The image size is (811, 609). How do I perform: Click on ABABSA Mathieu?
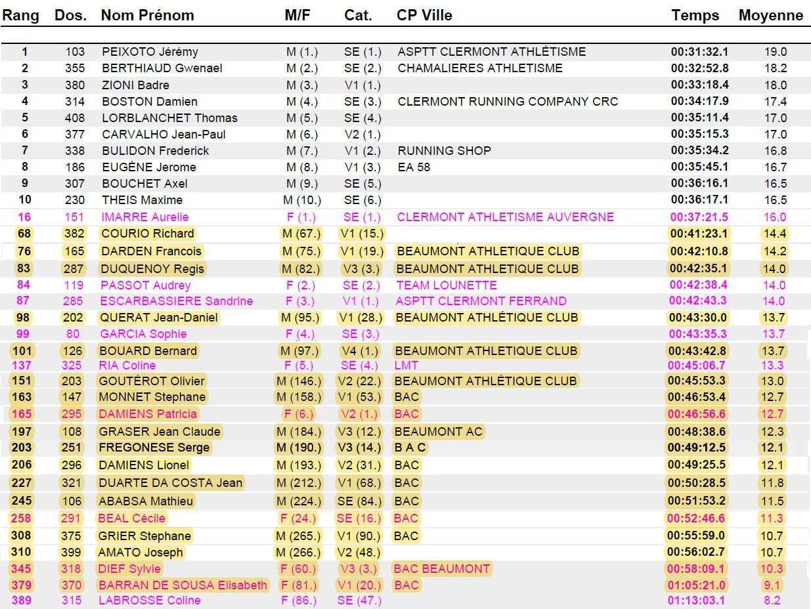pos(146,501)
